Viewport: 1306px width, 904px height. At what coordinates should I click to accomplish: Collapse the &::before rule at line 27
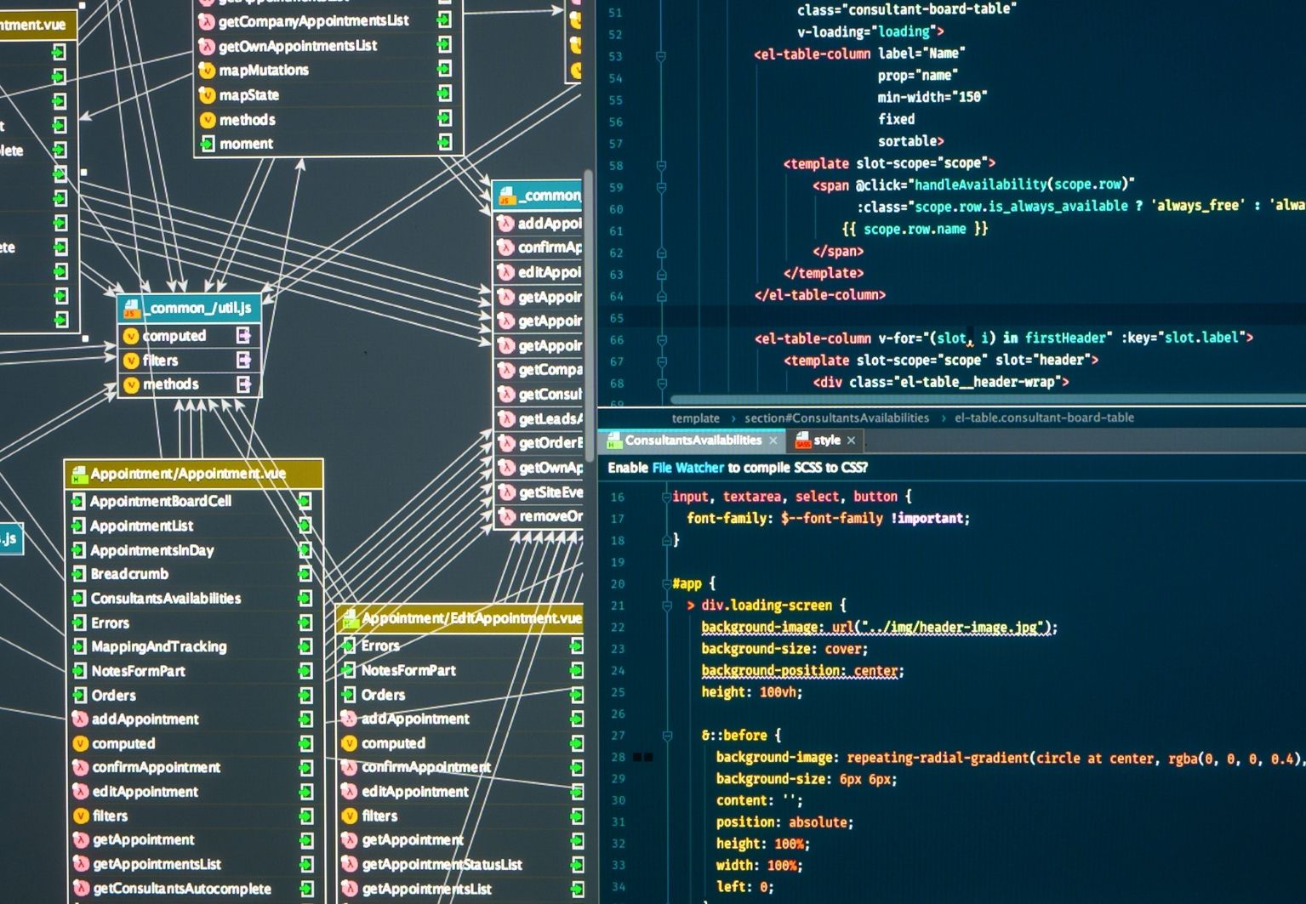[667, 736]
